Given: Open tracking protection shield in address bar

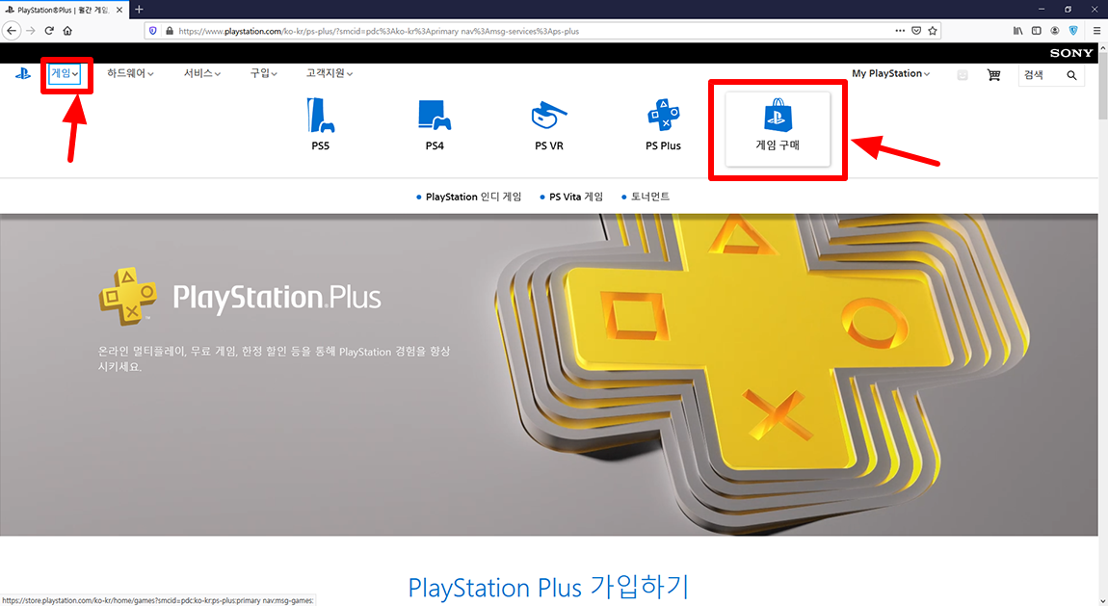Looking at the screenshot, I should [x=152, y=31].
